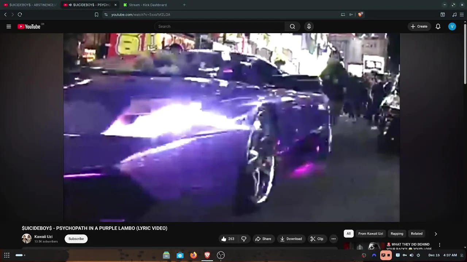Reload the current page
Viewport: 467px width, 262px height.
[x=20, y=15]
